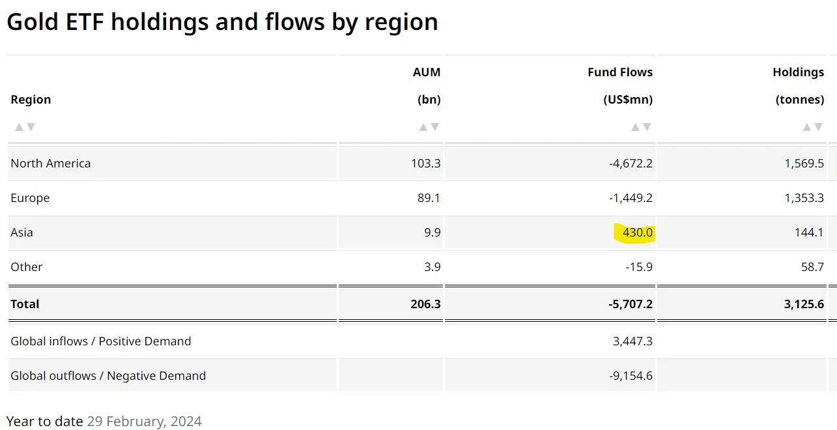Screen dimensions: 837x430
Task: Sort Region column ascending with up arrow
Action: (x=19, y=127)
